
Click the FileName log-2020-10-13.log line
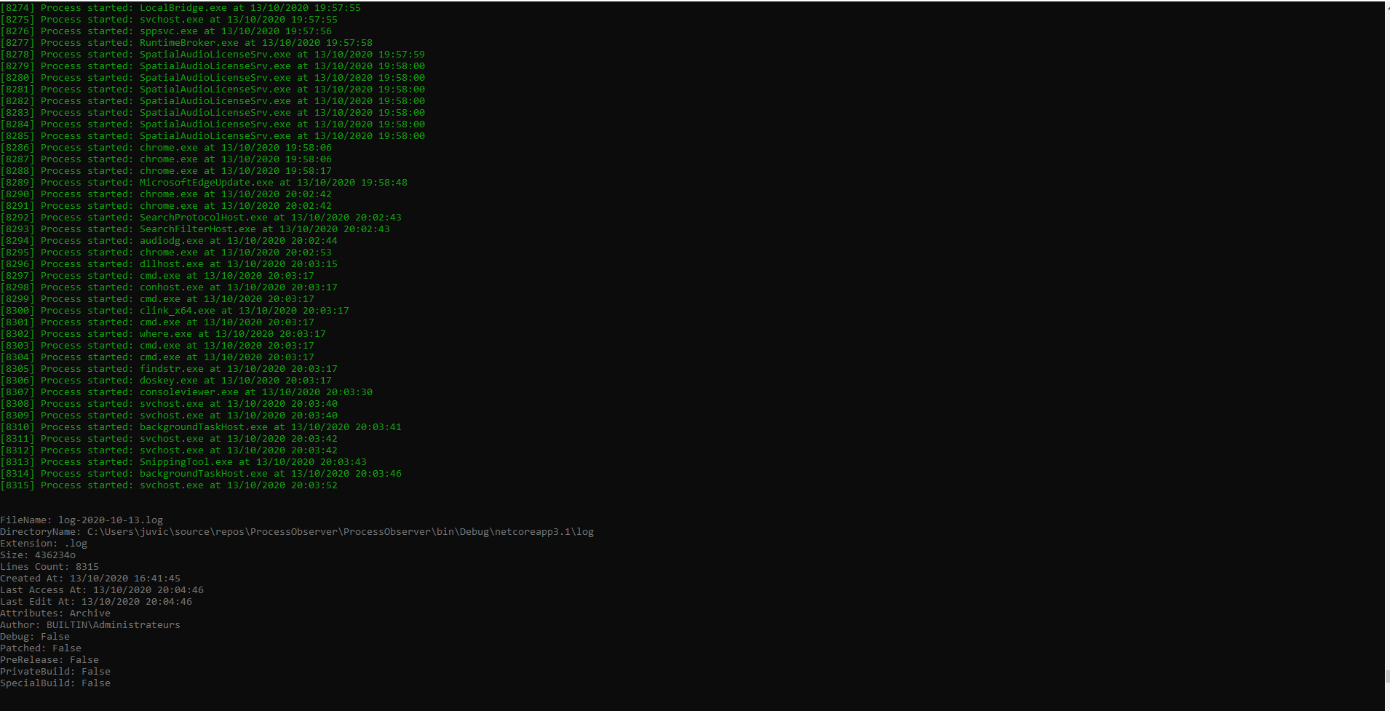[x=82, y=520]
